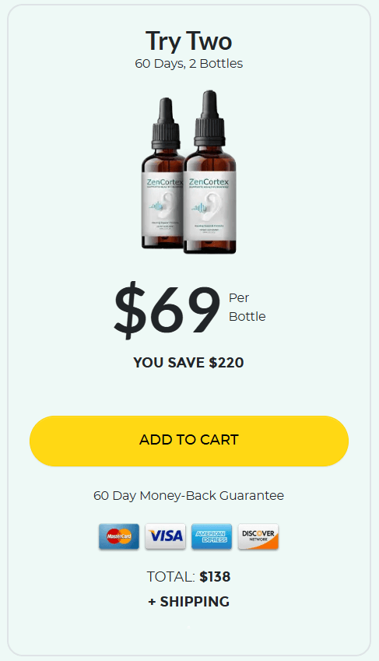The height and width of the screenshot is (661, 379).
Task: Click the TOTAL: $138 line
Action: [188, 577]
